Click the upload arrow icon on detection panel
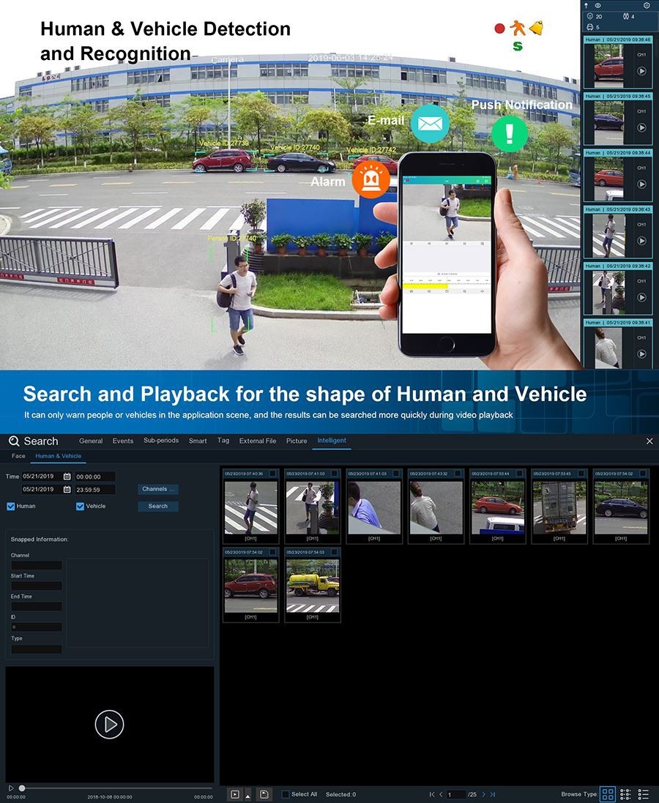The width and height of the screenshot is (659, 803). pos(587,5)
